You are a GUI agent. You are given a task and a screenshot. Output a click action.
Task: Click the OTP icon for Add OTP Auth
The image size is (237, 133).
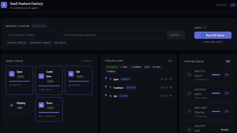tap(189, 130)
